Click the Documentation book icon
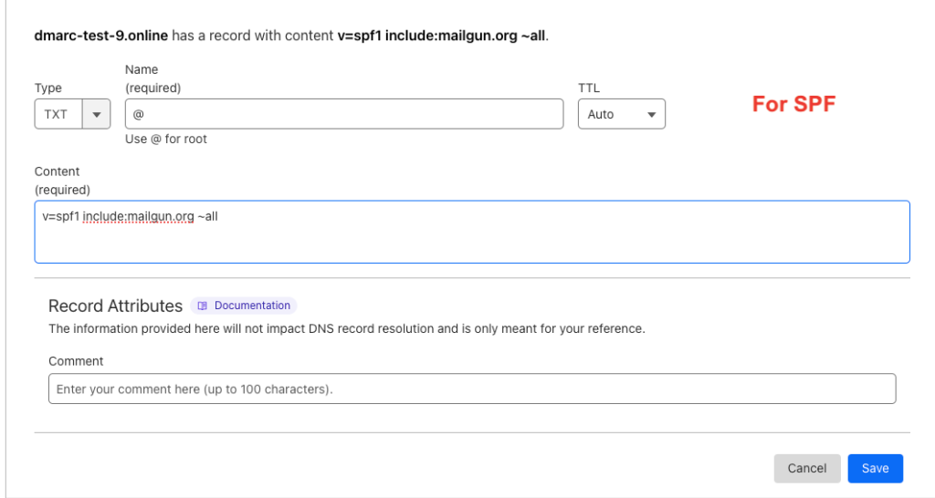The image size is (935, 498). [x=203, y=306]
